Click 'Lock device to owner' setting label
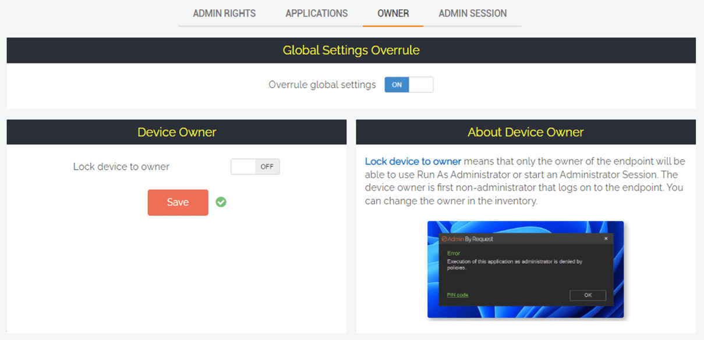The image size is (704, 340). [x=121, y=167]
